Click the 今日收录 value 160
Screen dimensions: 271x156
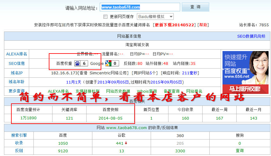(x=185, y=118)
